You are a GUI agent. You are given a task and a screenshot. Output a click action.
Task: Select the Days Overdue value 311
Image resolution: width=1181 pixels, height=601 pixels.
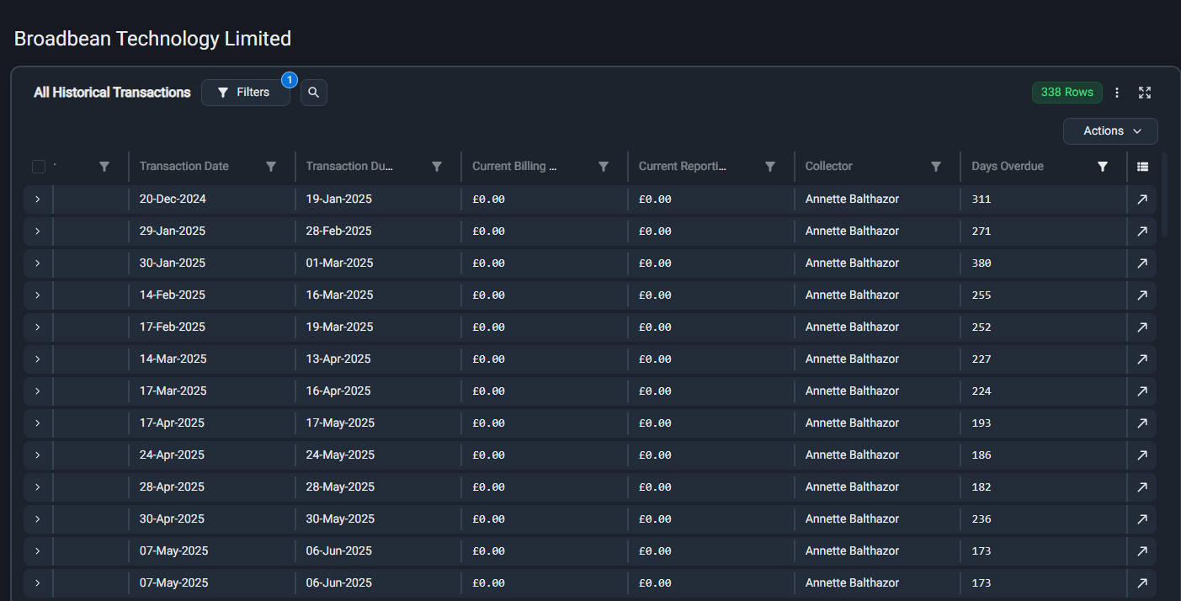(x=982, y=199)
